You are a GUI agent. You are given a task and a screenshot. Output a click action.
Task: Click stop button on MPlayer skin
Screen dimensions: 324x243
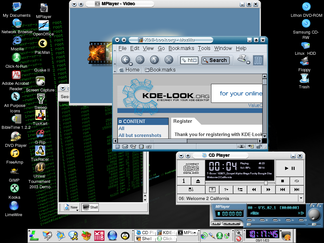pos(213,223)
